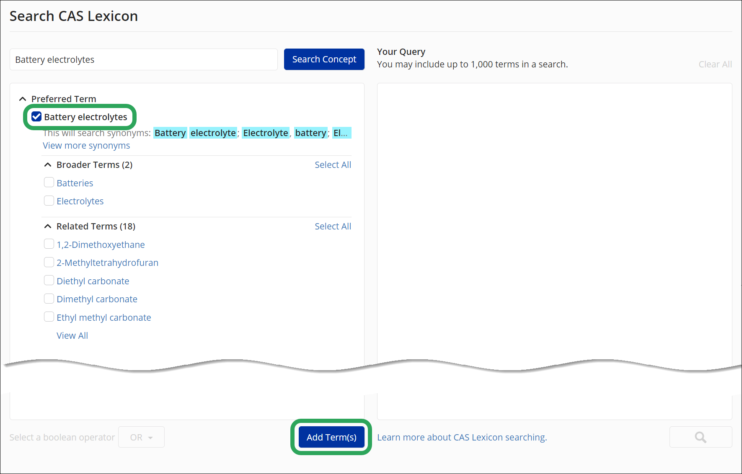Open the Ethyl methyl carbonate term link
The width and height of the screenshot is (742, 474).
[x=104, y=318]
